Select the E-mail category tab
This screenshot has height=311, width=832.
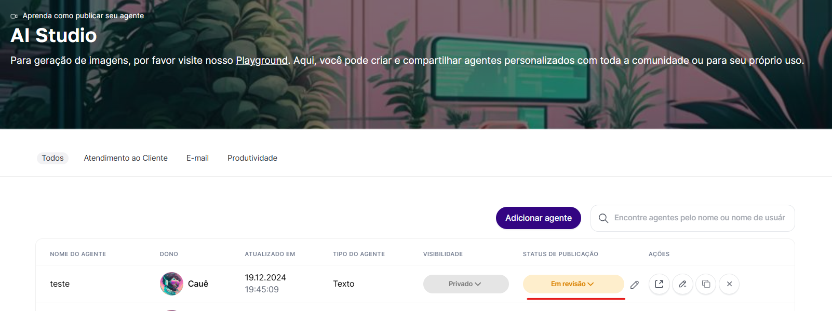click(197, 158)
